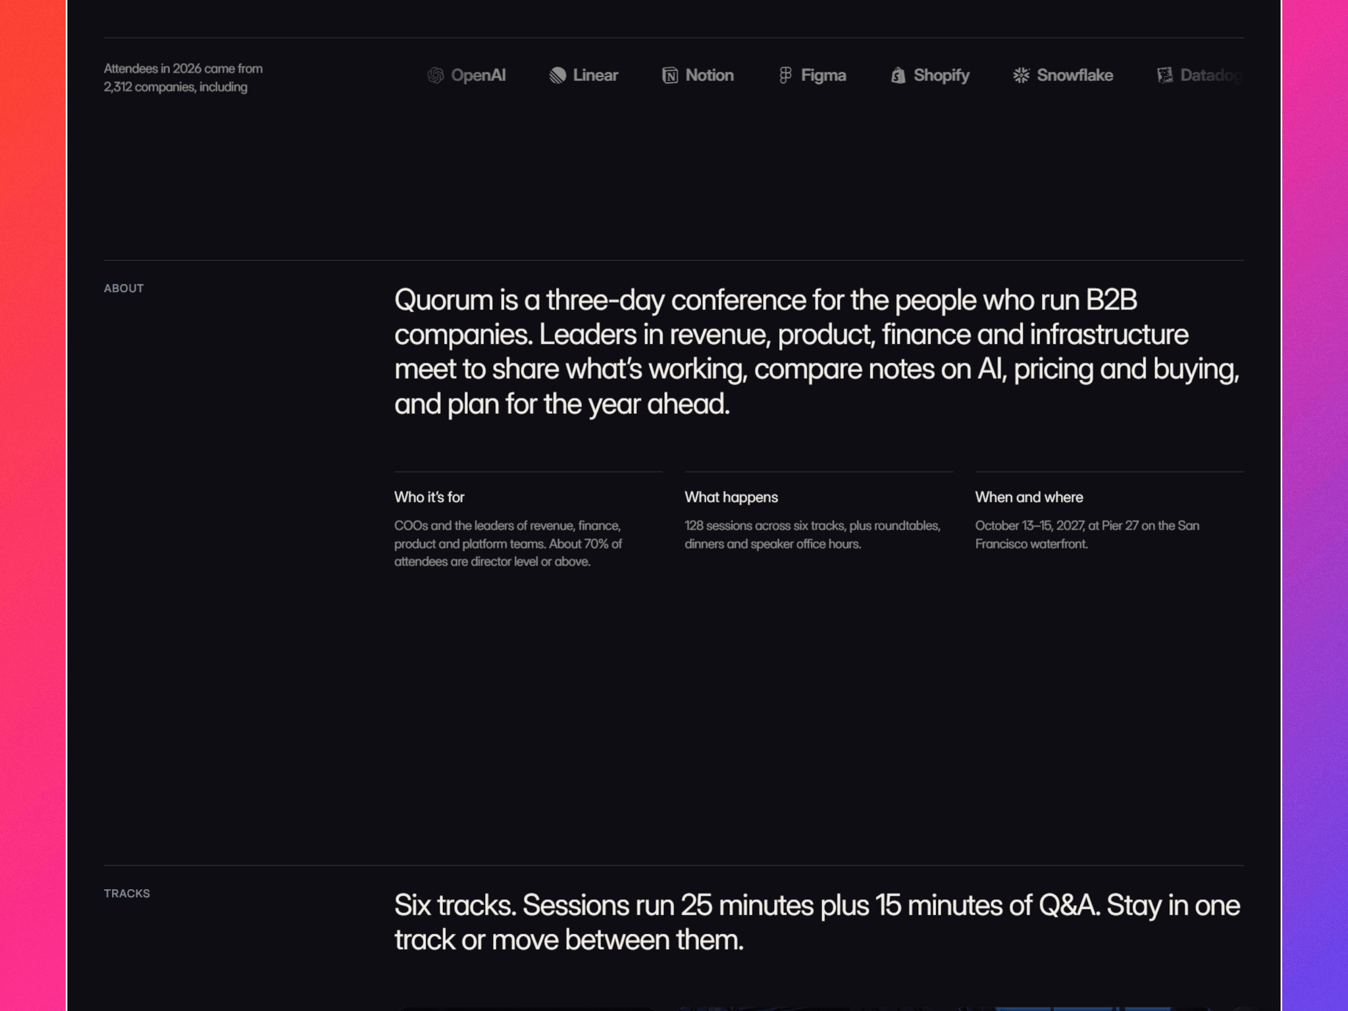This screenshot has height=1011, width=1348.
Task: Click the Notion logo icon
Action: [x=670, y=76]
